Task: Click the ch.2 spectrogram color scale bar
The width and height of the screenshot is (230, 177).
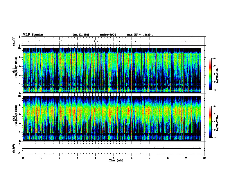Action: pos(210,122)
